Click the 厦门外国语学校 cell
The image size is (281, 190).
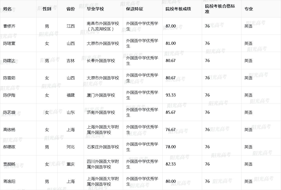pos(101,95)
